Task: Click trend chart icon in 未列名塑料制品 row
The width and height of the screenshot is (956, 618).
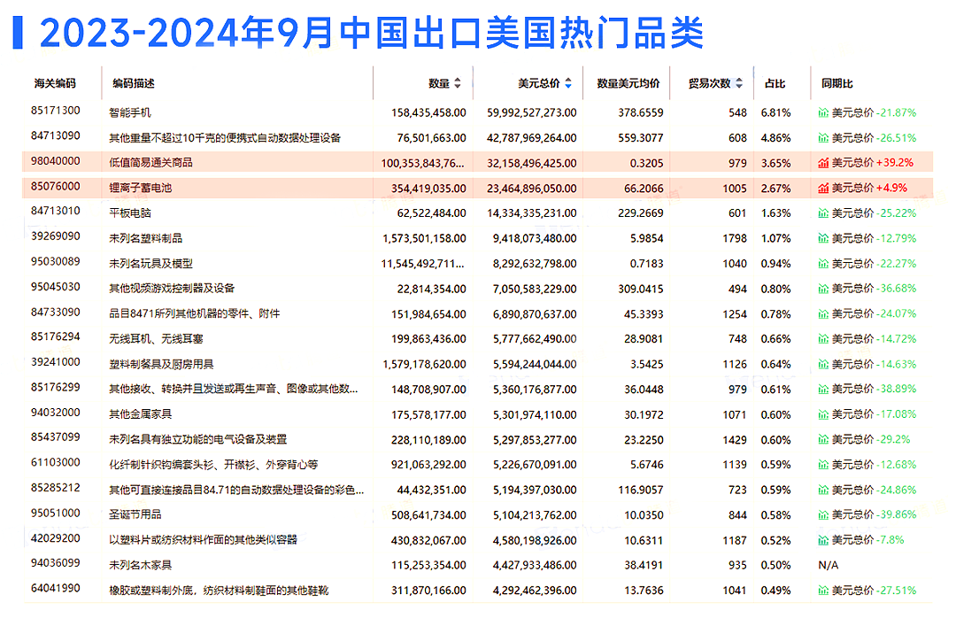Action: (823, 238)
